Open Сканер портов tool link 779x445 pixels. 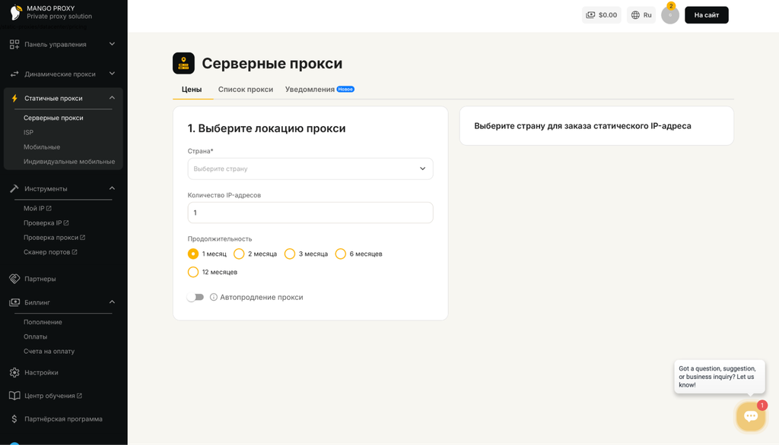click(46, 252)
